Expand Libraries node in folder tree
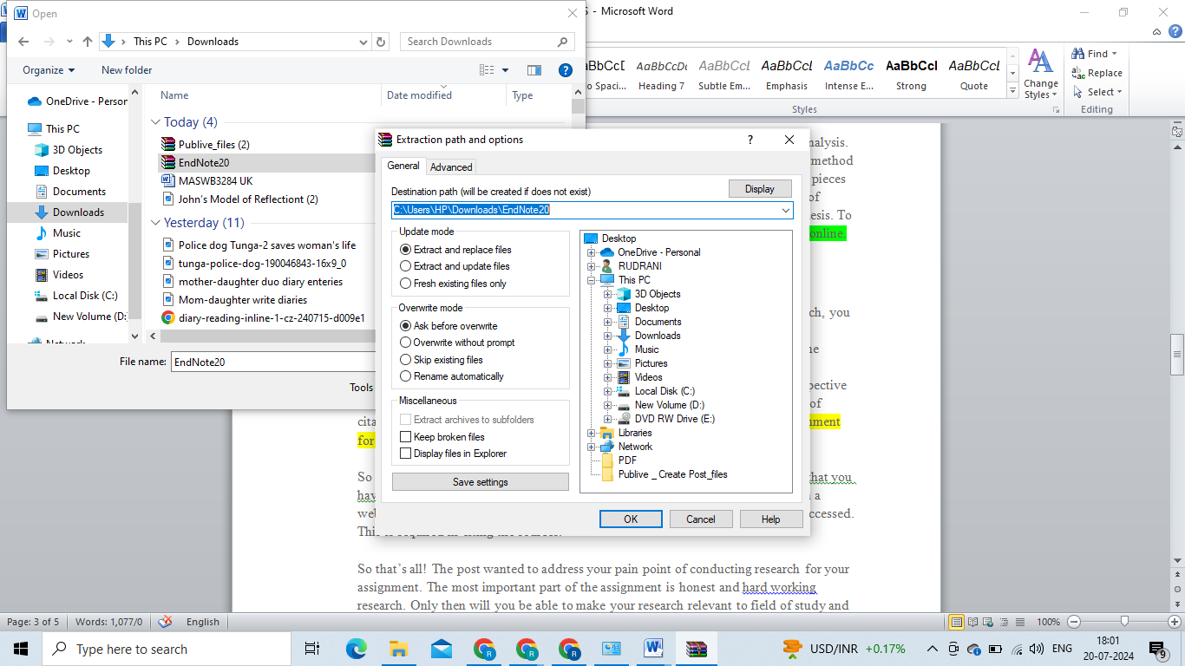Viewport: 1185px width, 666px height. (x=592, y=433)
